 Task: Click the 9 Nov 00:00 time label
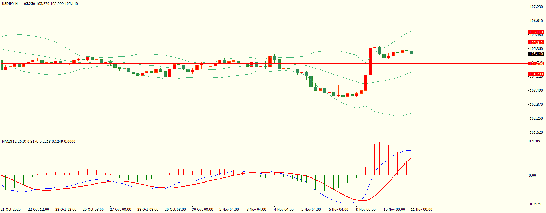pos(366,210)
